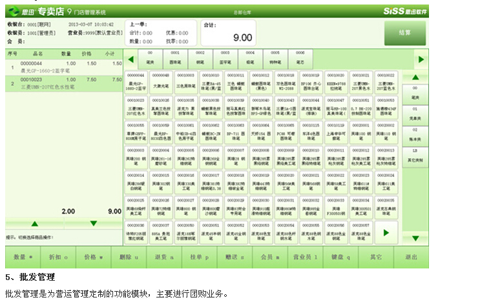The height and width of the screenshot is (302, 502).
Task: Select cart row 00010023 三菱UMN-207红色水性笔
Action: click(63, 83)
